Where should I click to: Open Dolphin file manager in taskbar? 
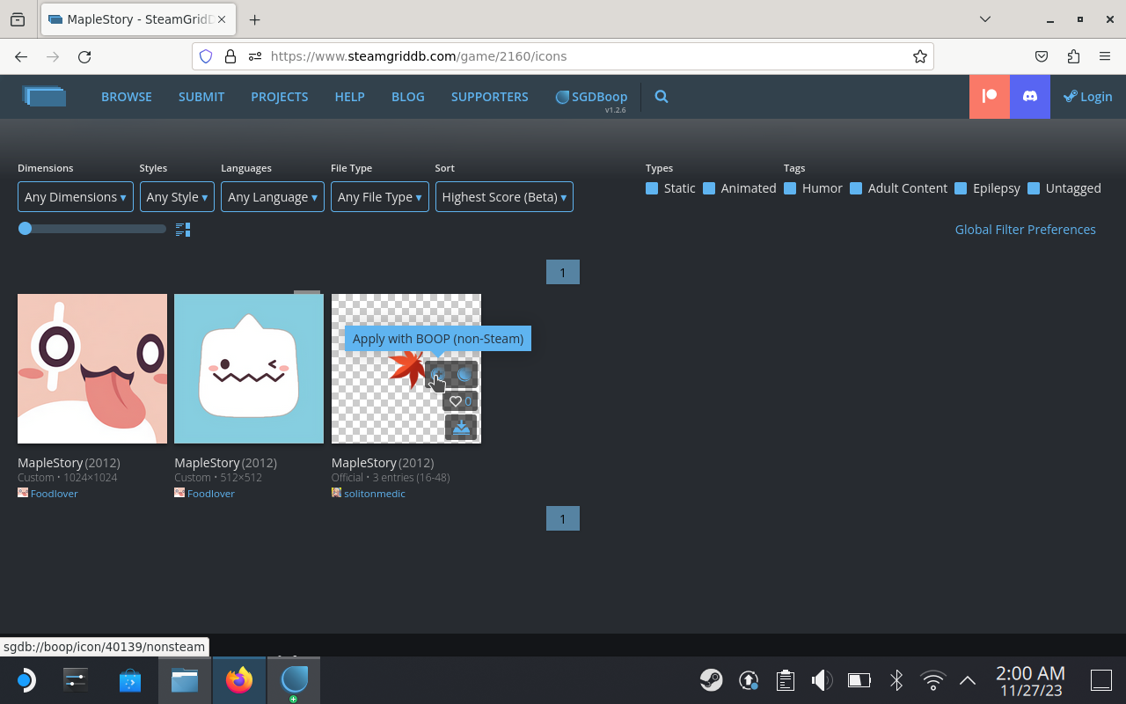pos(185,679)
